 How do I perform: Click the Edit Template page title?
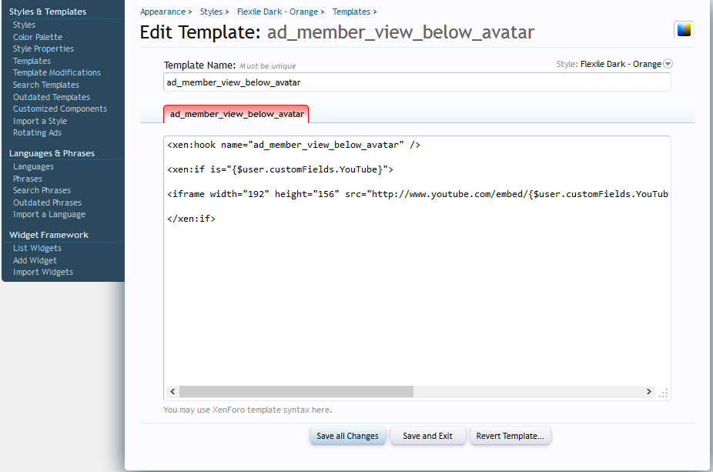tap(337, 32)
